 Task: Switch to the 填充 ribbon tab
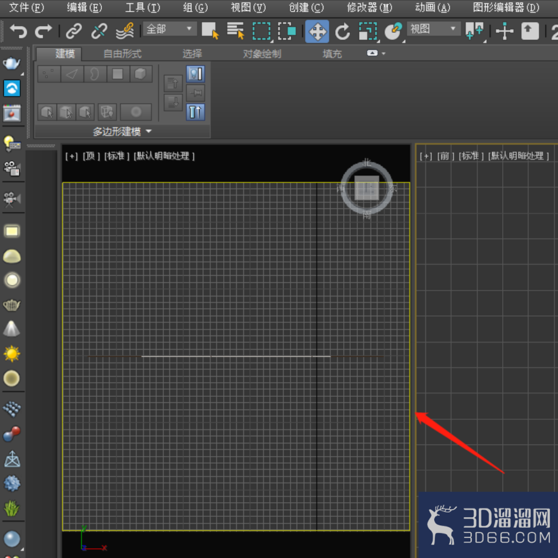332,54
